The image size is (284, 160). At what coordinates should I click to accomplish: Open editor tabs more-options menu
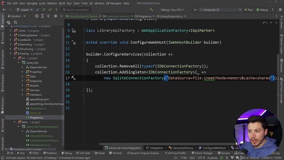[x=276, y=16]
